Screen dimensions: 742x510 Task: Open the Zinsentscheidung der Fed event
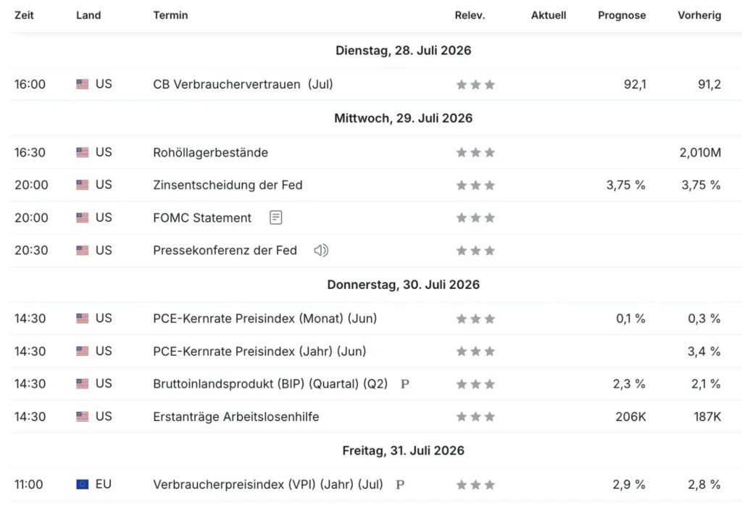pyautogui.click(x=228, y=185)
